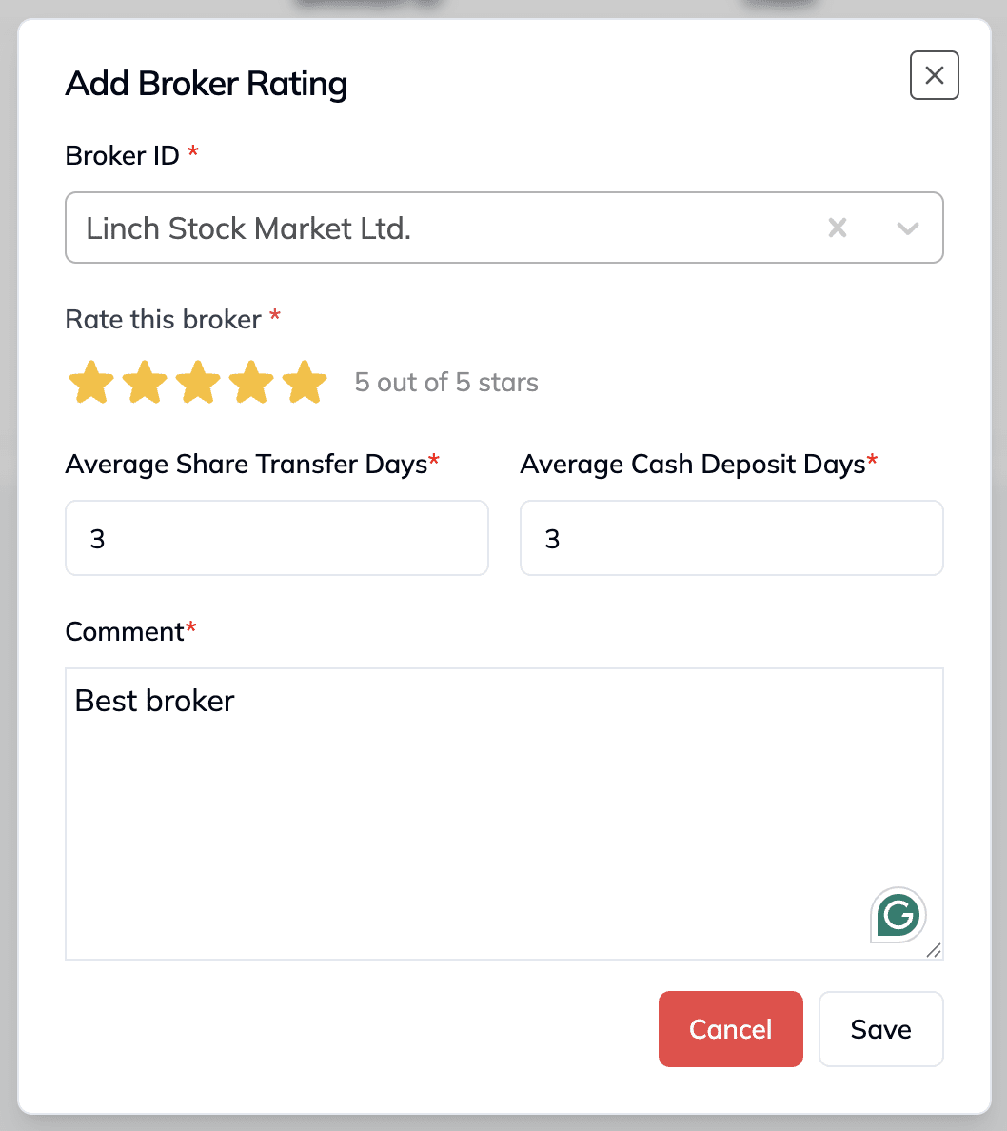Clear the selected Linch Stock Market broker
Screen dimensions: 1007x1131
[838, 228]
